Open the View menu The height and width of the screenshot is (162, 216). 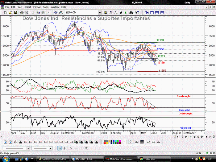pos(20,7)
